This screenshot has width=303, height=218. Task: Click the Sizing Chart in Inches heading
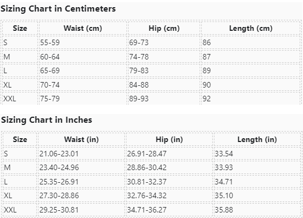point(47,120)
